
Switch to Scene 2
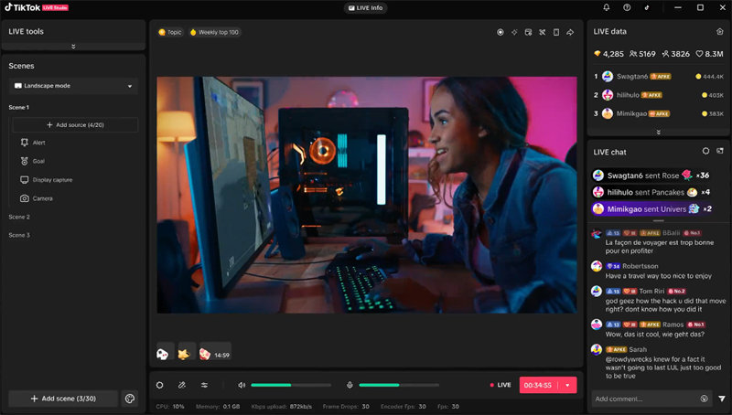(19, 217)
